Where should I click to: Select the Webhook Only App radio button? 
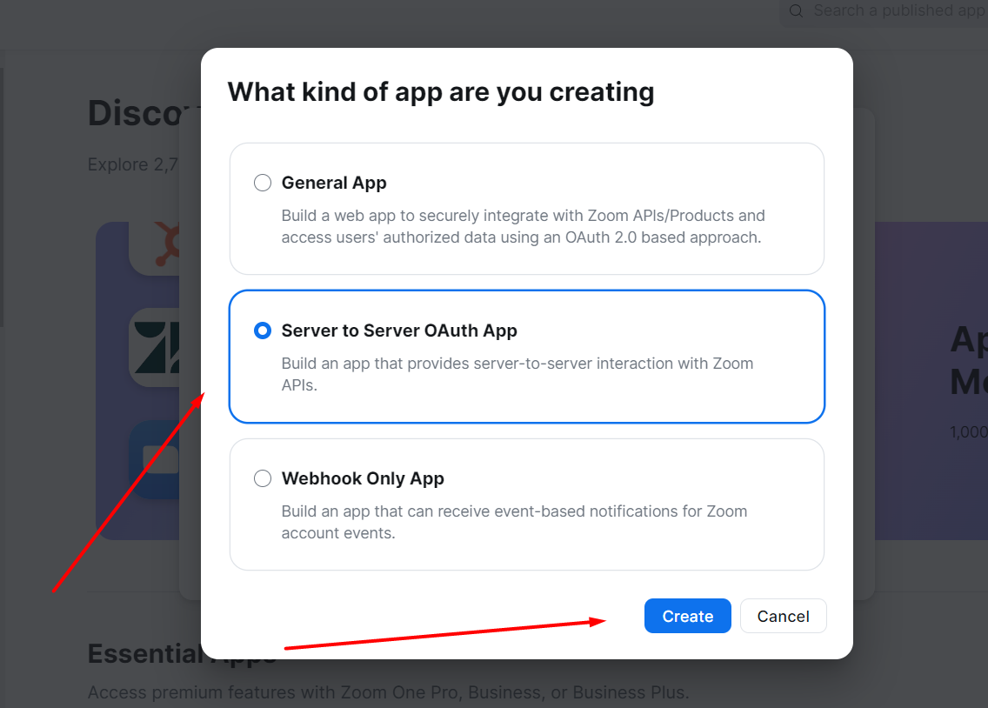[263, 478]
